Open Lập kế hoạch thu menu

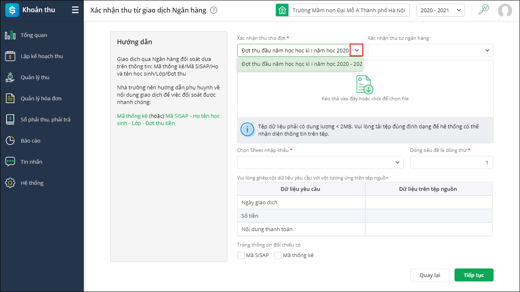click(42, 56)
